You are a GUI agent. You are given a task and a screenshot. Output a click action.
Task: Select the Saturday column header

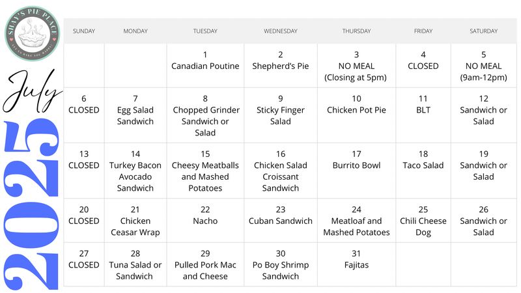483,31
